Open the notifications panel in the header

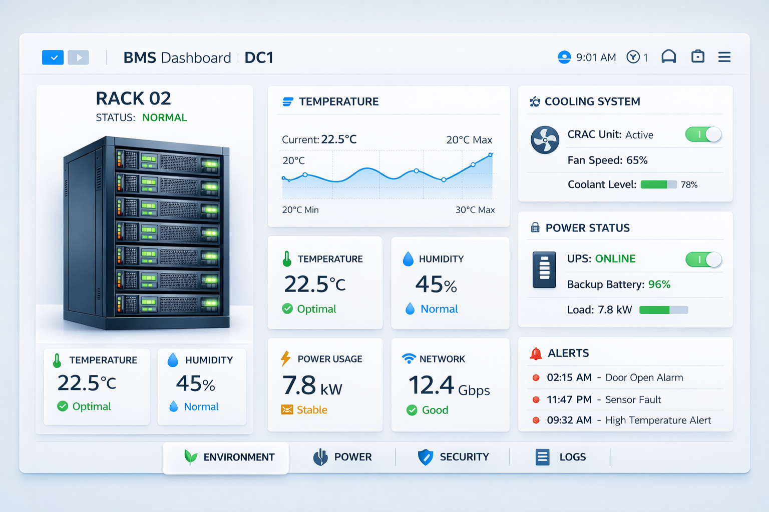668,56
